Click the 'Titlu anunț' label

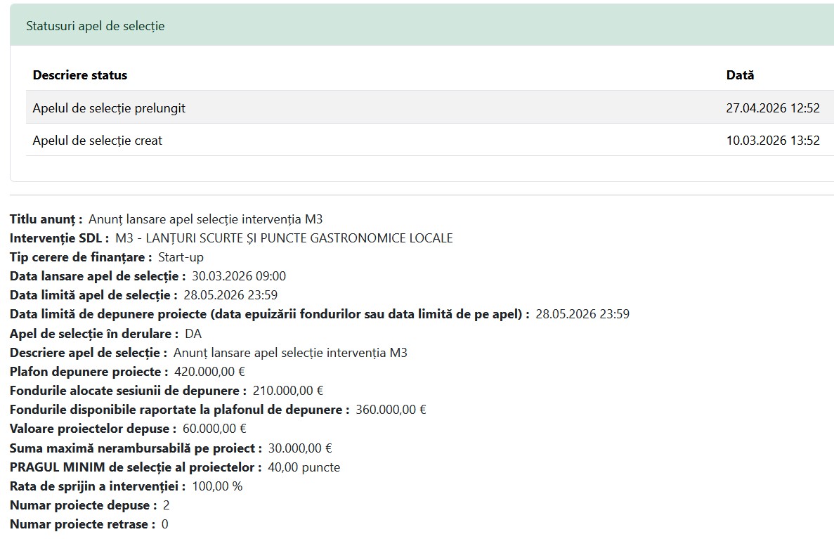coord(46,219)
